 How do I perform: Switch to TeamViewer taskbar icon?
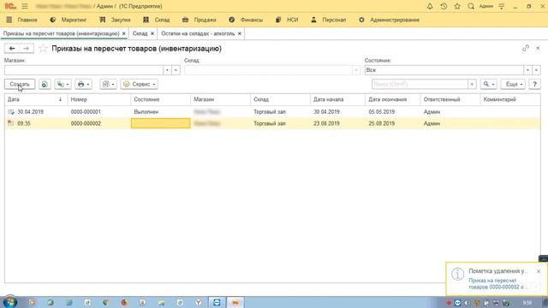[217, 302]
